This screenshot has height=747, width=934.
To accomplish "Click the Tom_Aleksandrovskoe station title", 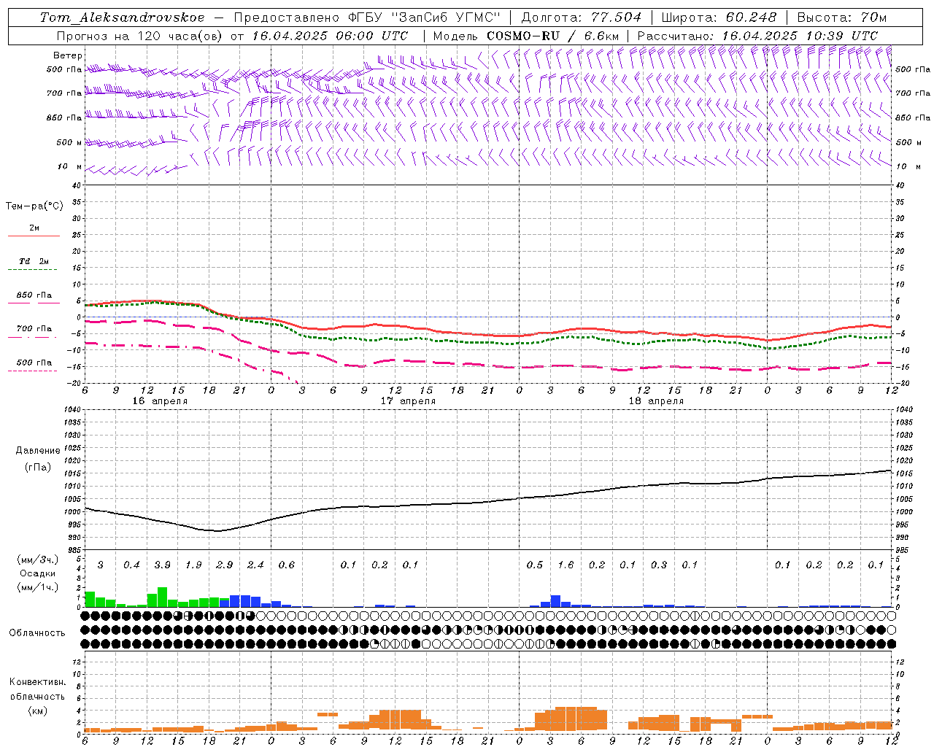I will pyautogui.click(x=122, y=18).
